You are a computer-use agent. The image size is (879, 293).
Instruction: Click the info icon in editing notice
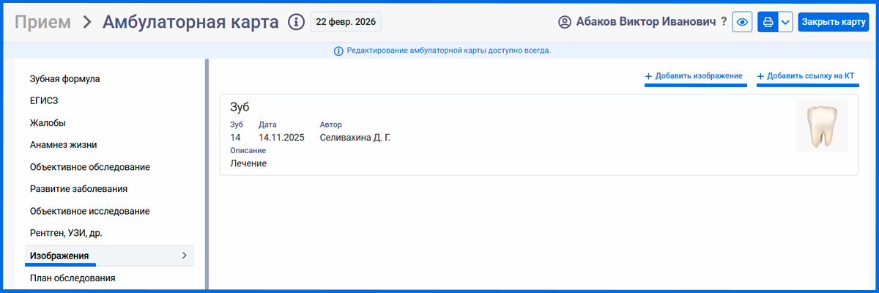338,51
